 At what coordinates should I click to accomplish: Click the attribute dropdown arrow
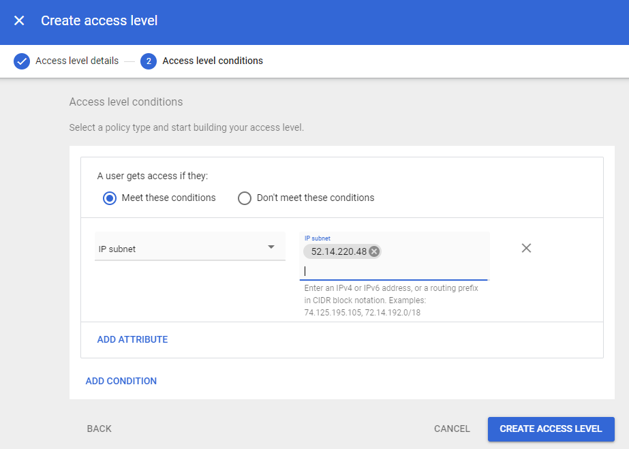click(x=271, y=247)
